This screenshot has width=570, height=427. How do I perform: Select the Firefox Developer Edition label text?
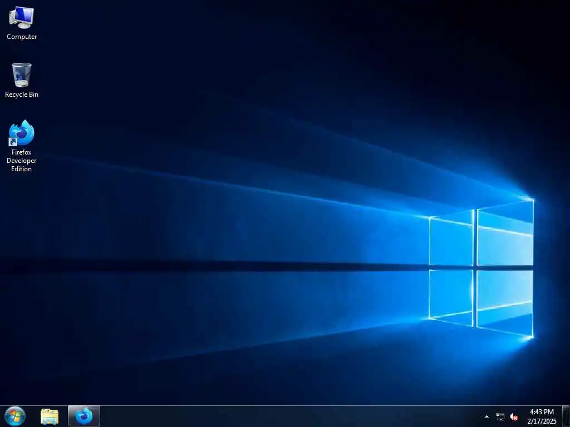pyautogui.click(x=22, y=161)
